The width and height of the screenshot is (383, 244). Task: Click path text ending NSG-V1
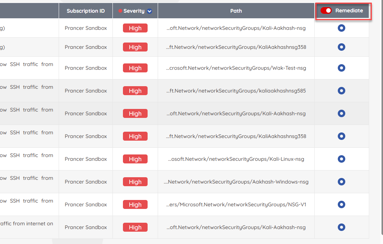coord(236,204)
